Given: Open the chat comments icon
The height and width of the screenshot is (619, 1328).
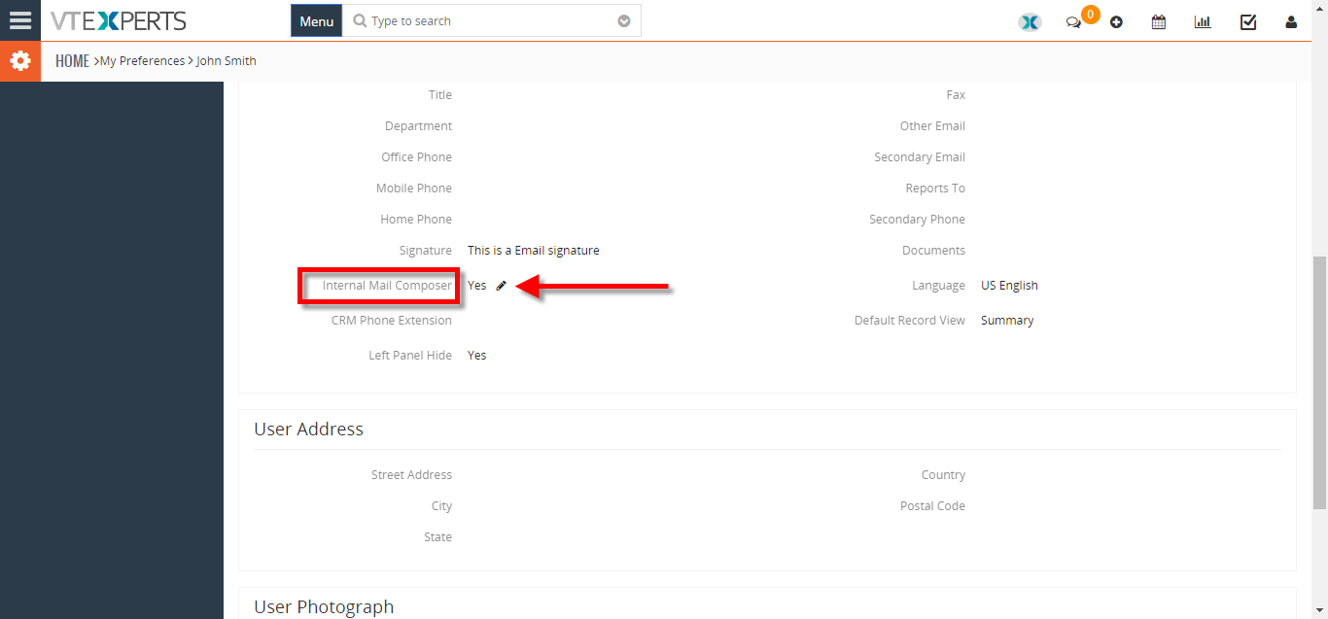Looking at the screenshot, I should point(1073,22).
